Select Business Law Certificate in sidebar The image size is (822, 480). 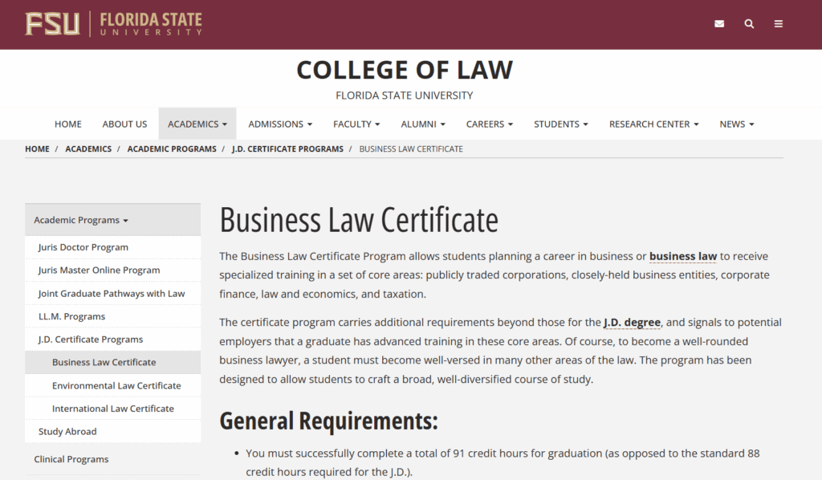coord(112,362)
